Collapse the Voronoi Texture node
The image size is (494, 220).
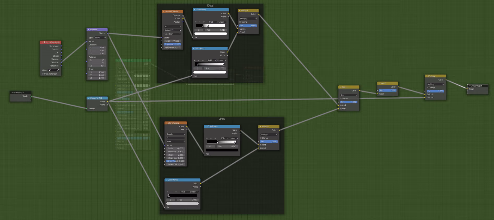point(164,11)
